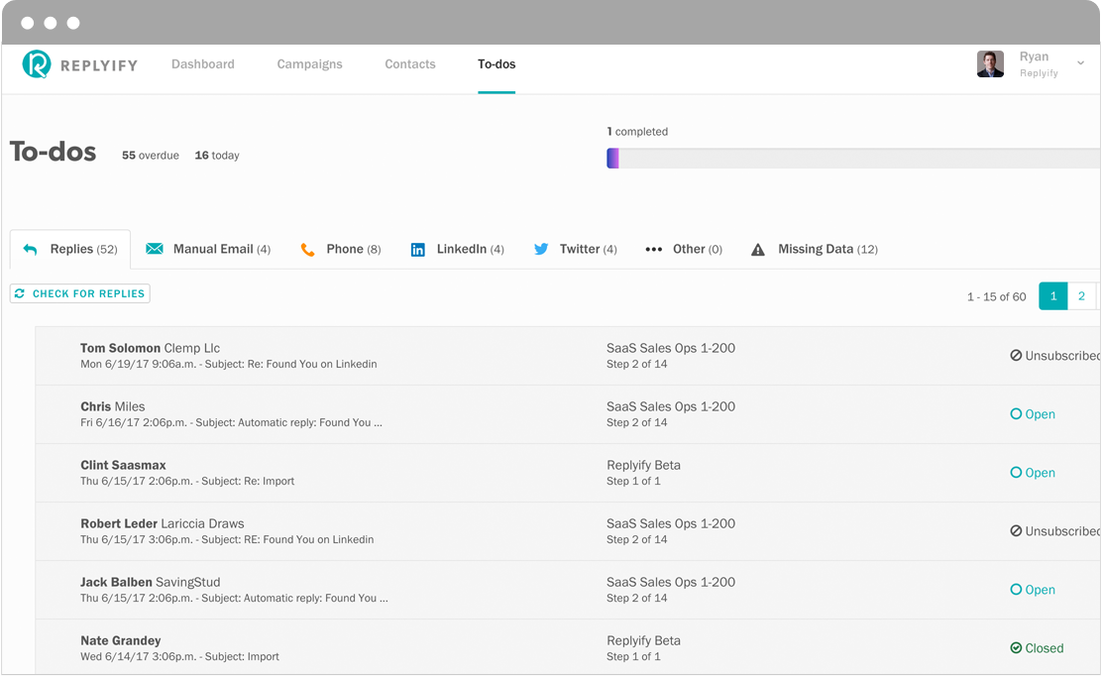
Task: Click Ryan's profile avatar thumbnail
Action: tap(990, 64)
